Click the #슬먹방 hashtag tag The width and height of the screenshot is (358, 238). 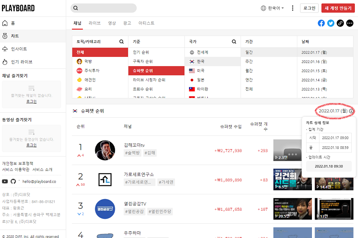pyautogui.click(x=132, y=153)
